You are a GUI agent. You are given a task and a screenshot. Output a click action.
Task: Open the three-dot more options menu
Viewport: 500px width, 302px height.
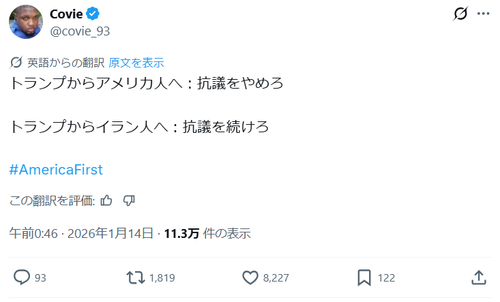tap(483, 14)
